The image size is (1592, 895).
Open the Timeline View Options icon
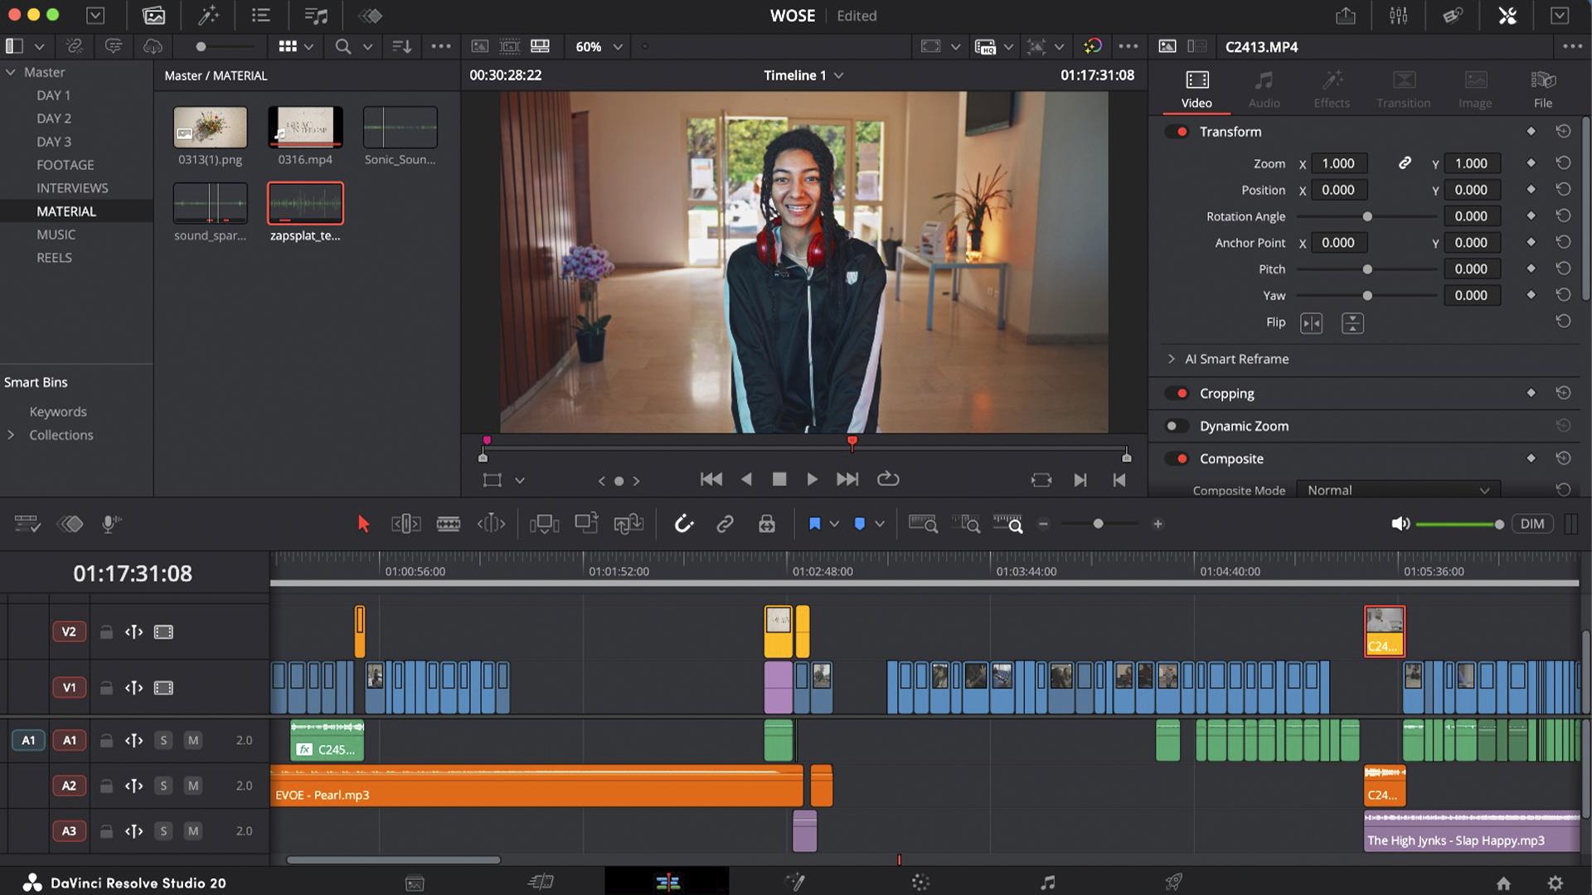coord(27,524)
